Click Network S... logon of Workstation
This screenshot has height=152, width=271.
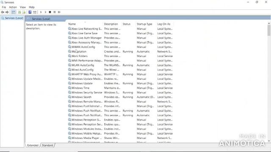(x=164, y=52)
